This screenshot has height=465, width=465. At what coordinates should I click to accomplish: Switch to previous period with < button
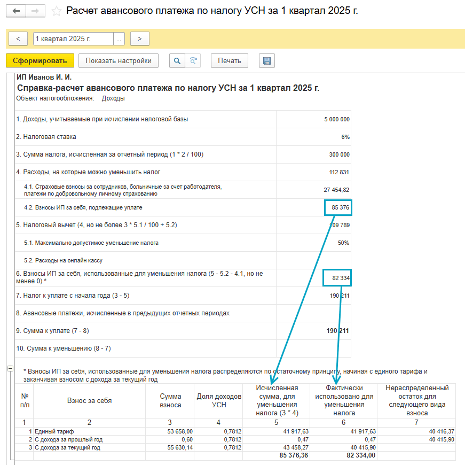(x=18, y=38)
